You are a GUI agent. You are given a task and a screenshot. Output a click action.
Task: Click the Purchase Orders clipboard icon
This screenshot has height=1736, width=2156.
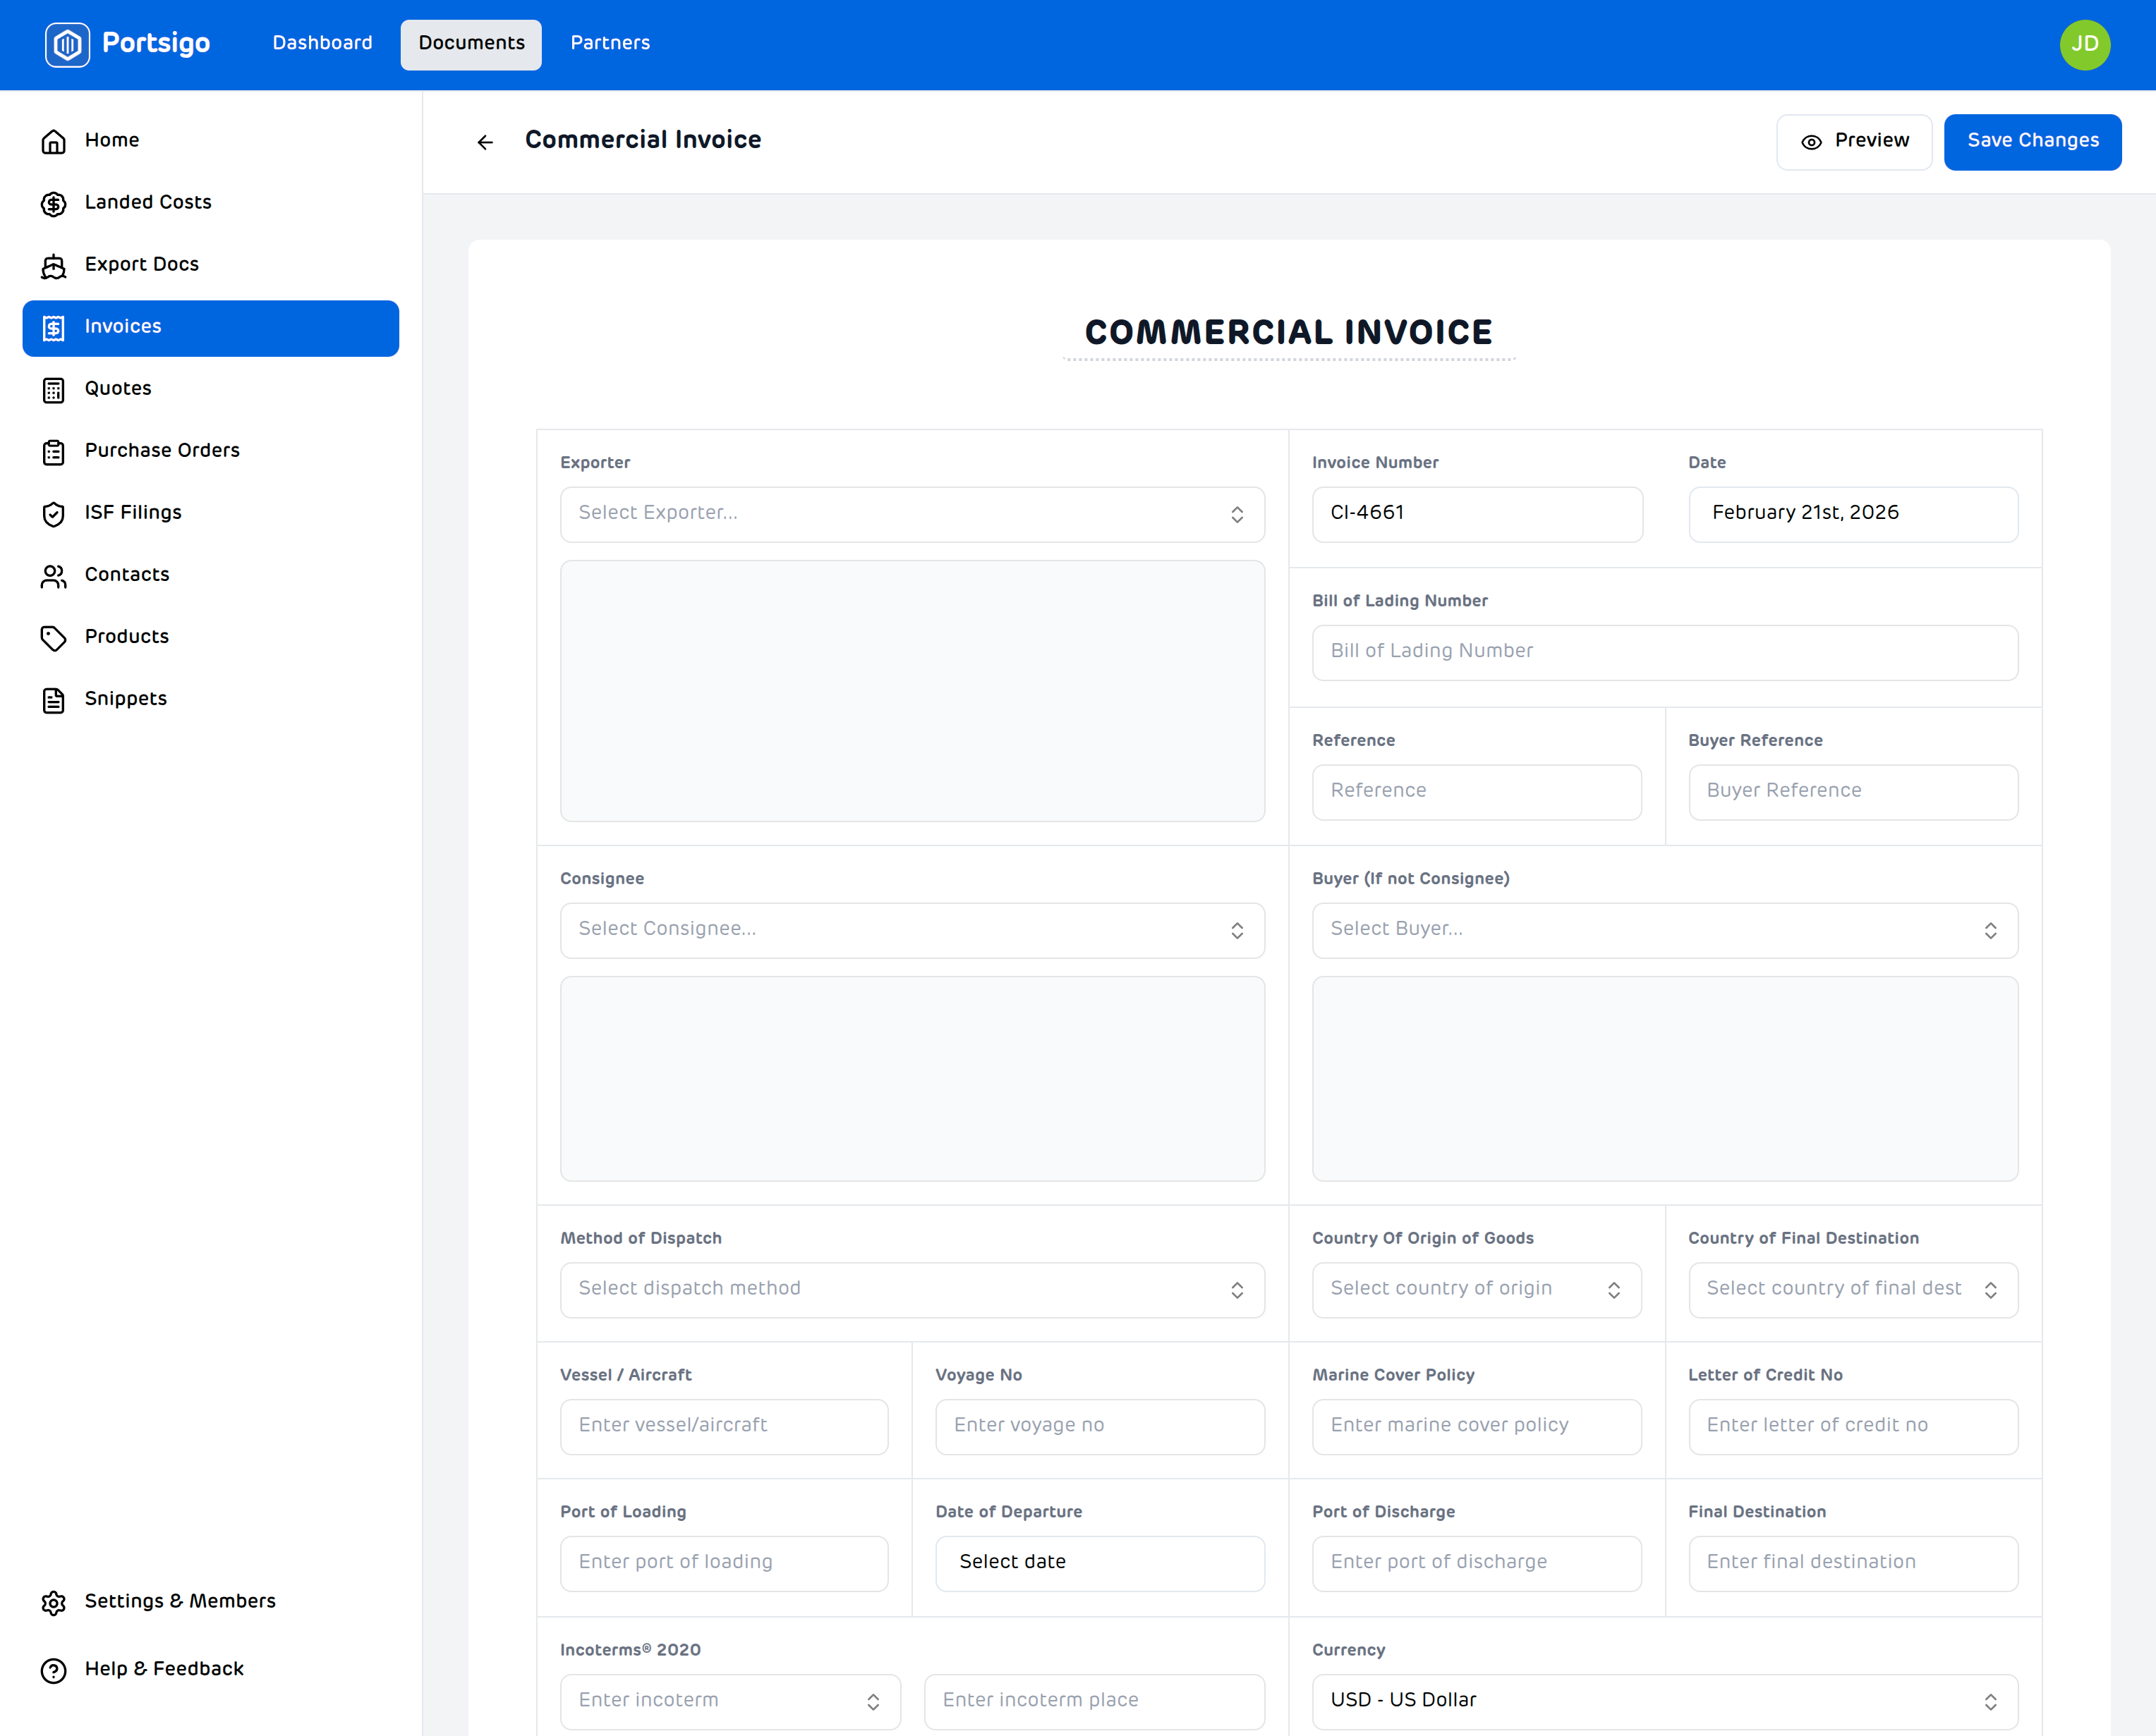tap(54, 451)
